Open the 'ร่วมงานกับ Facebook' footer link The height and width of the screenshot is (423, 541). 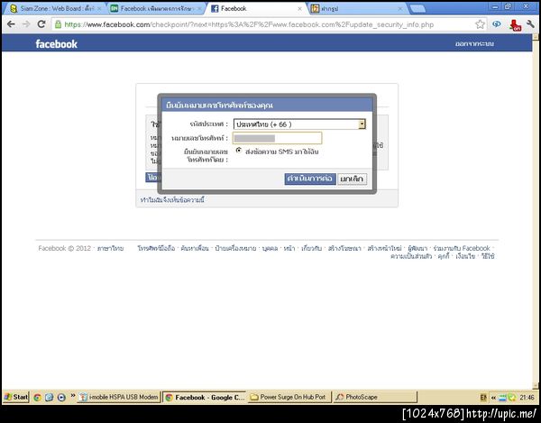pyautogui.click(x=462, y=248)
